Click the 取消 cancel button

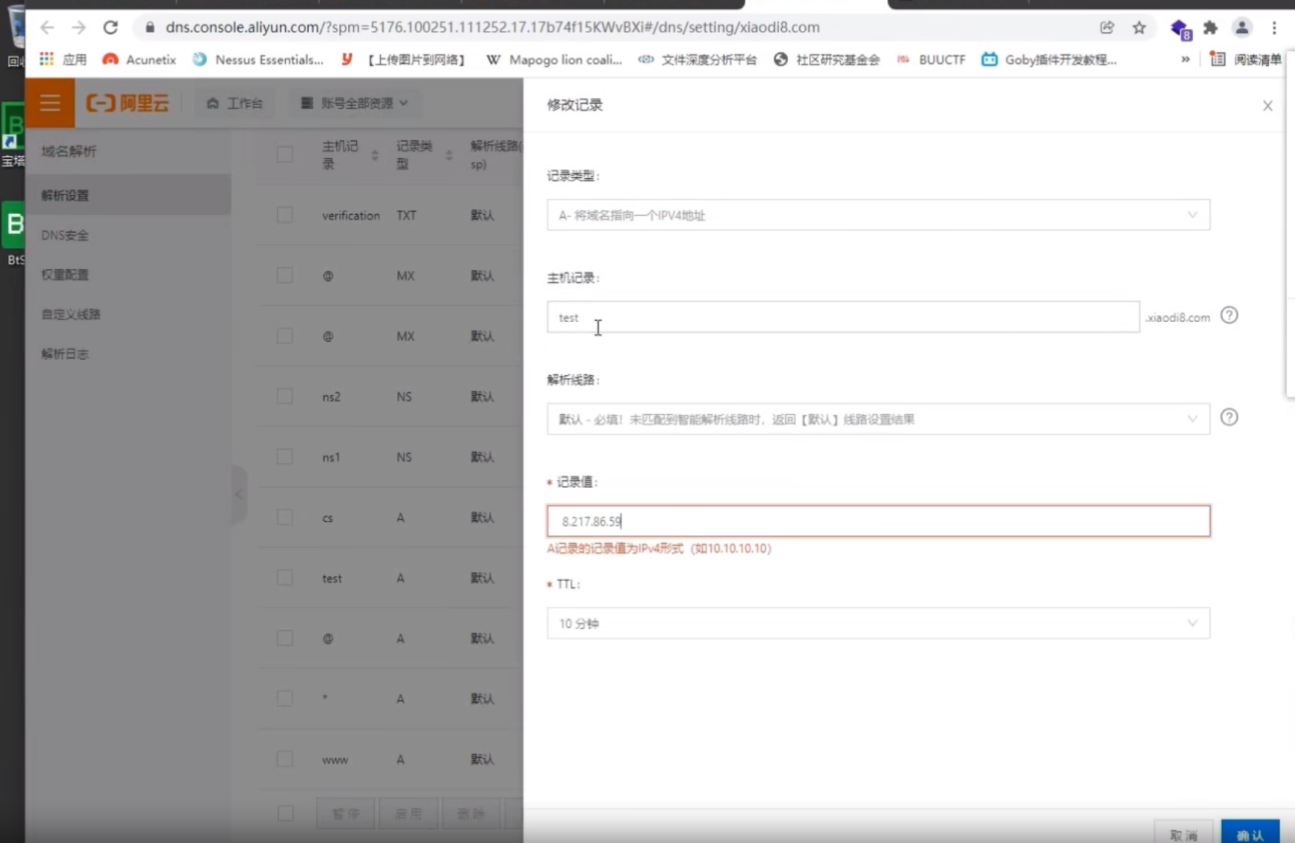(x=1184, y=833)
